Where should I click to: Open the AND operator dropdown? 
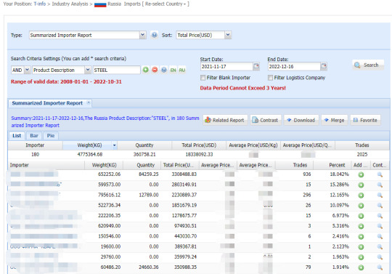[x=28, y=70]
